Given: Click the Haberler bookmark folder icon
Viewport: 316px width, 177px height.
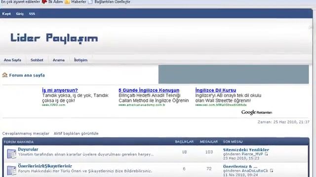Looking at the screenshot, I should click(67, 2).
